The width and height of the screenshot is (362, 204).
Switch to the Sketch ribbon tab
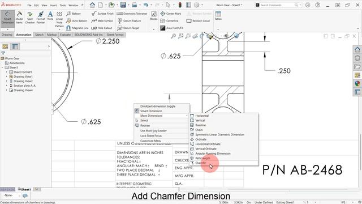(x=39, y=35)
